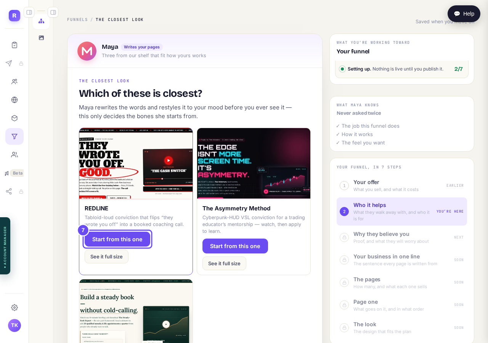Select the sitemap structure icon
Viewport: 488px width, 343px height.
[x=41, y=21]
